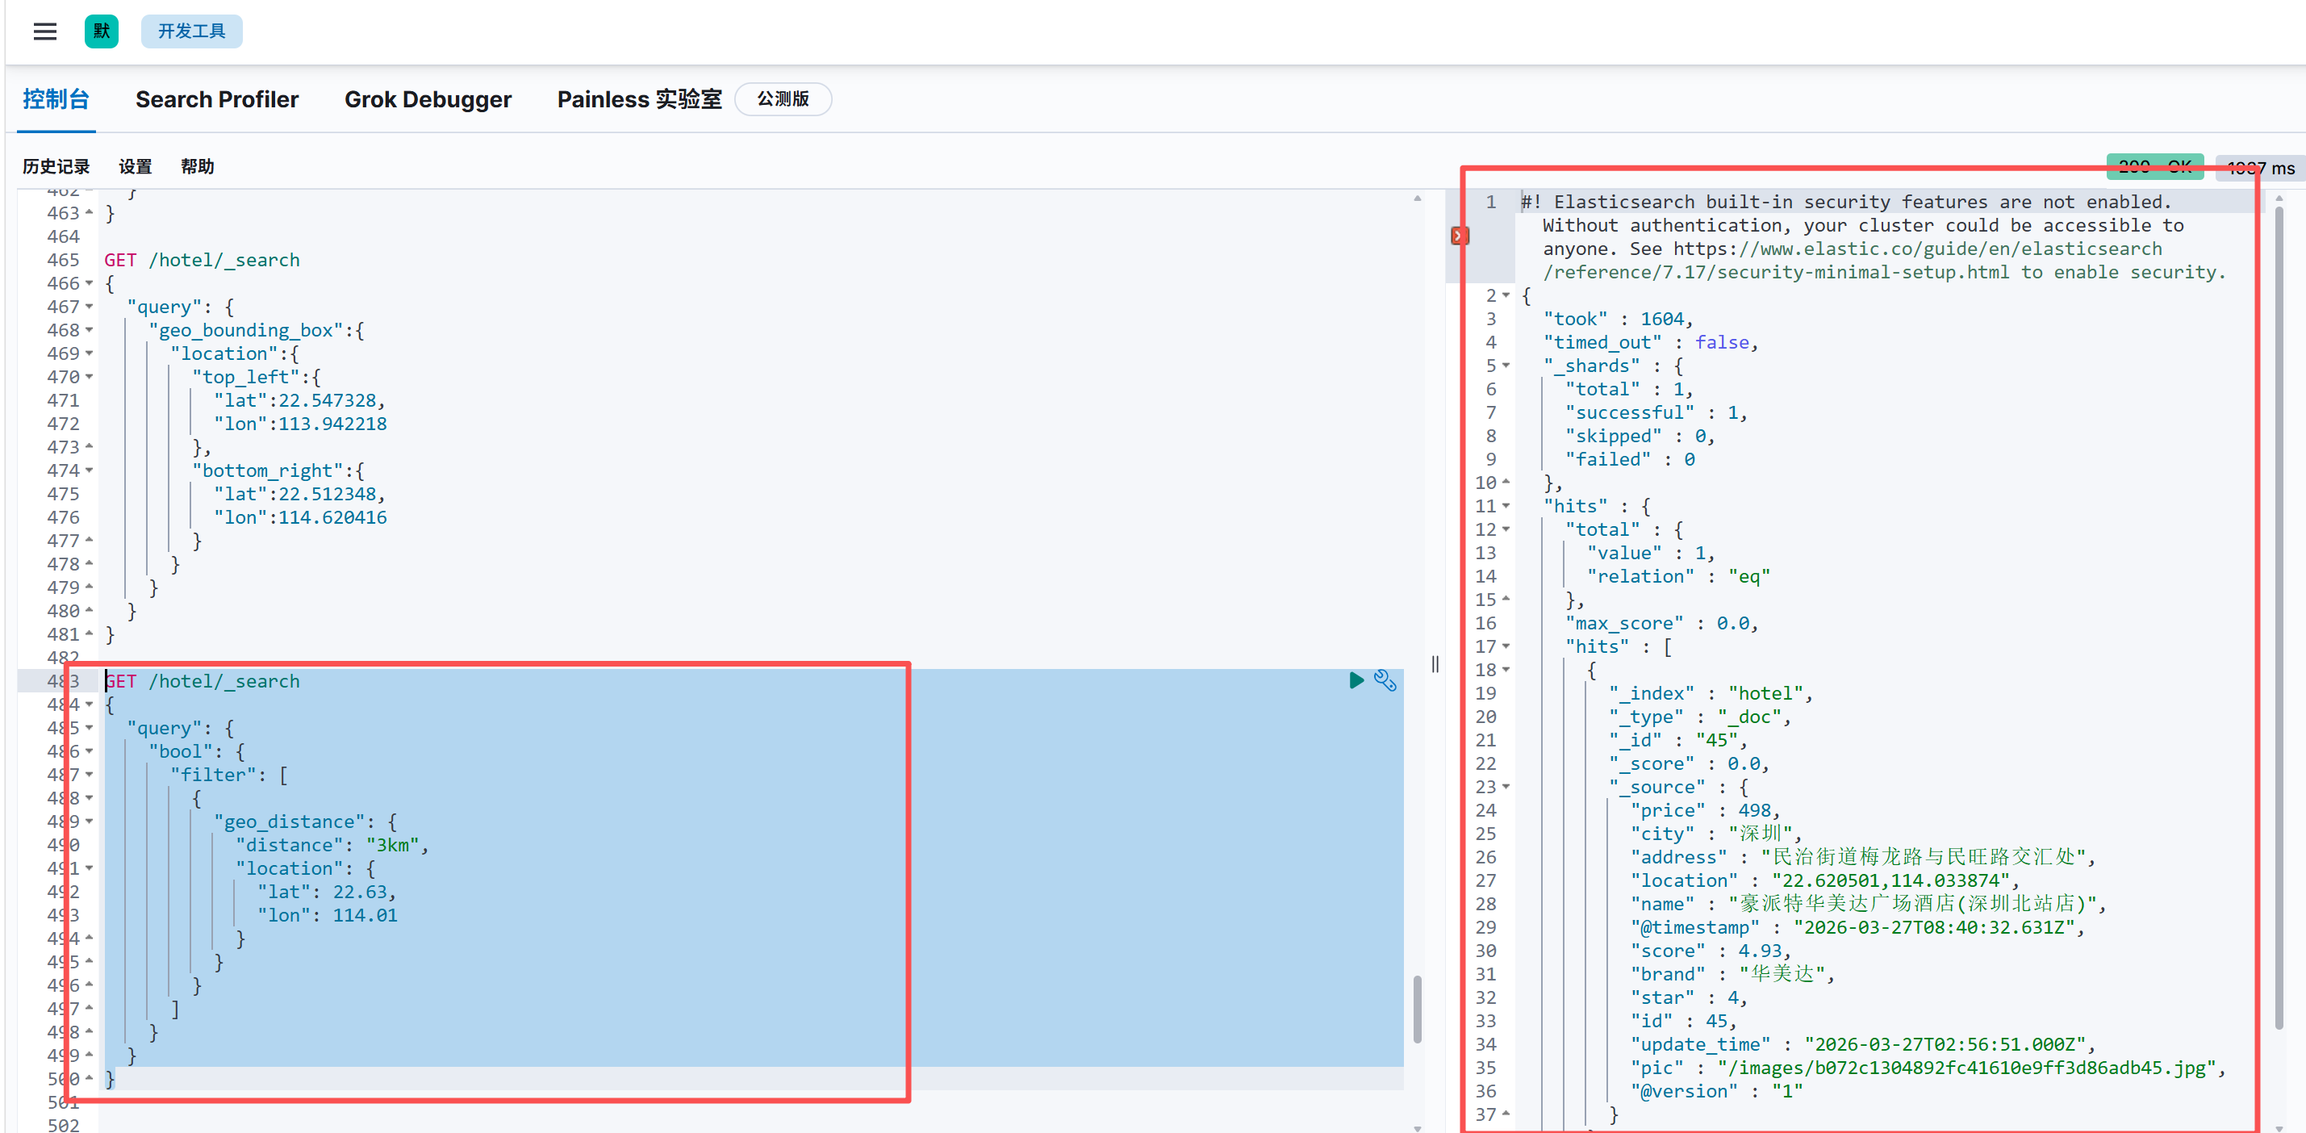
Task: Collapse the query block at line 467
Action: click(90, 307)
